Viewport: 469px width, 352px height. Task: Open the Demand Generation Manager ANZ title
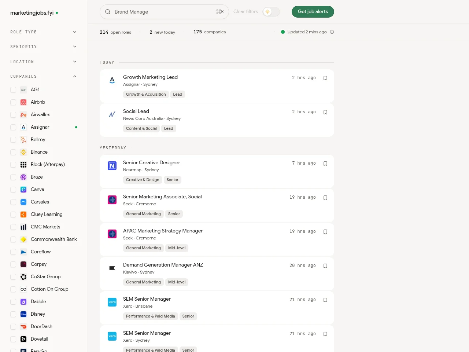click(x=163, y=265)
